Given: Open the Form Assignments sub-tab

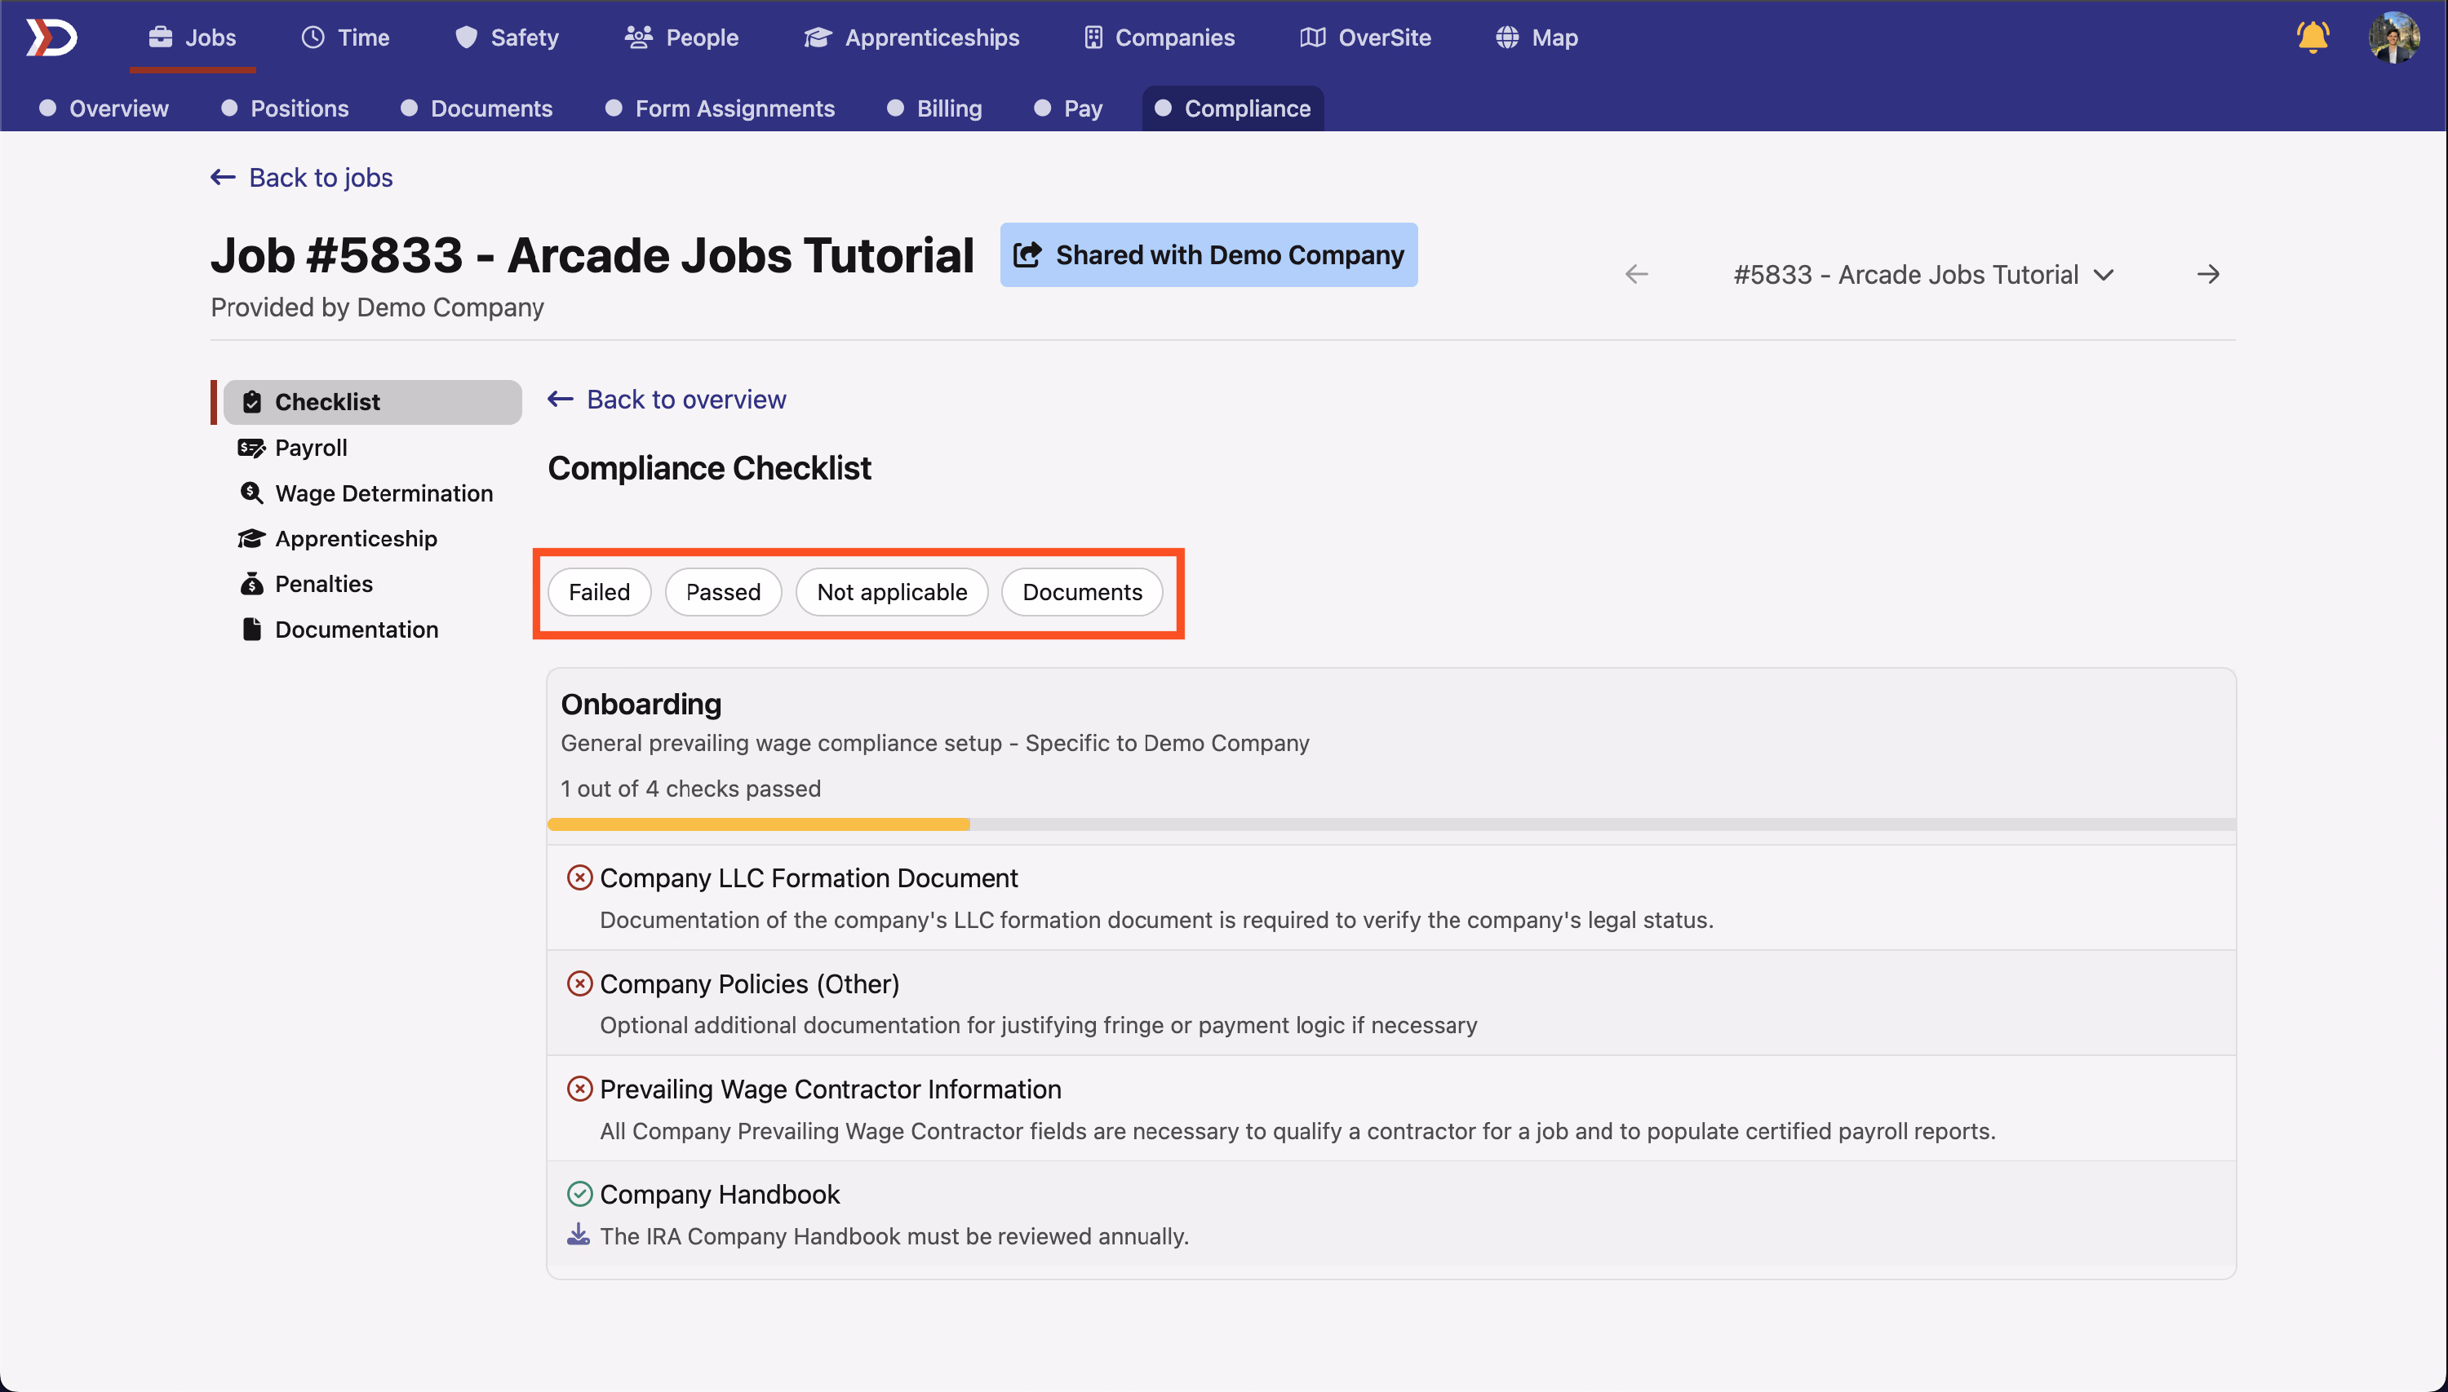Looking at the screenshot, I should click(x=720, y=108).
